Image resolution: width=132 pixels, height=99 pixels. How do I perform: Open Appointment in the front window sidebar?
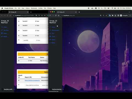pyautogui.click(x=54, y=30)
